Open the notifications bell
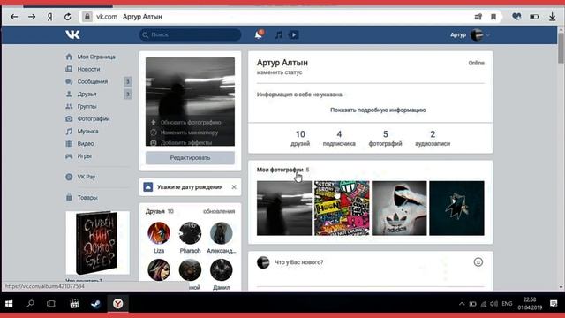This screenshot has height=318, width=565. pos(259,34)
